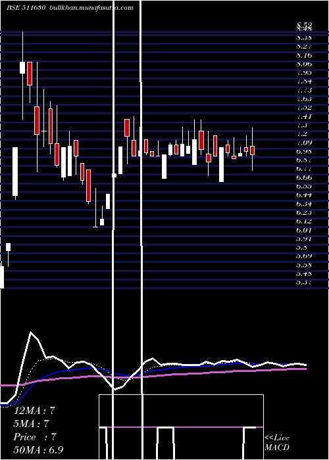The width and height of the screenshot is (329, 460).
Task: Click the 5.37 price axis label
Action: click(304, 282)
